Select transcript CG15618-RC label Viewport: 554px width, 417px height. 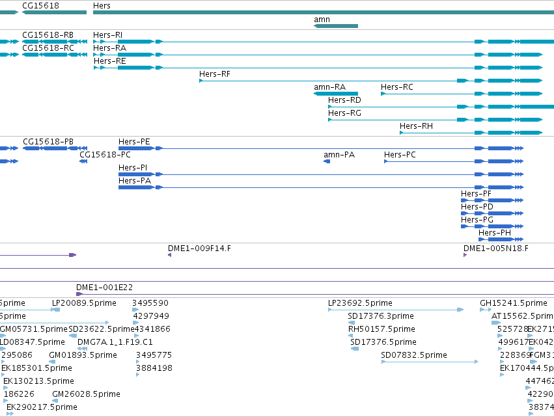pos(48,48)
